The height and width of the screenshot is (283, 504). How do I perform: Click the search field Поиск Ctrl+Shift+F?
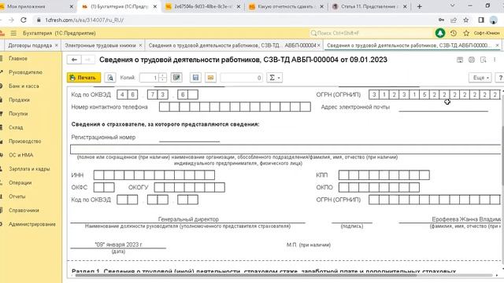[x=371, y=33]
